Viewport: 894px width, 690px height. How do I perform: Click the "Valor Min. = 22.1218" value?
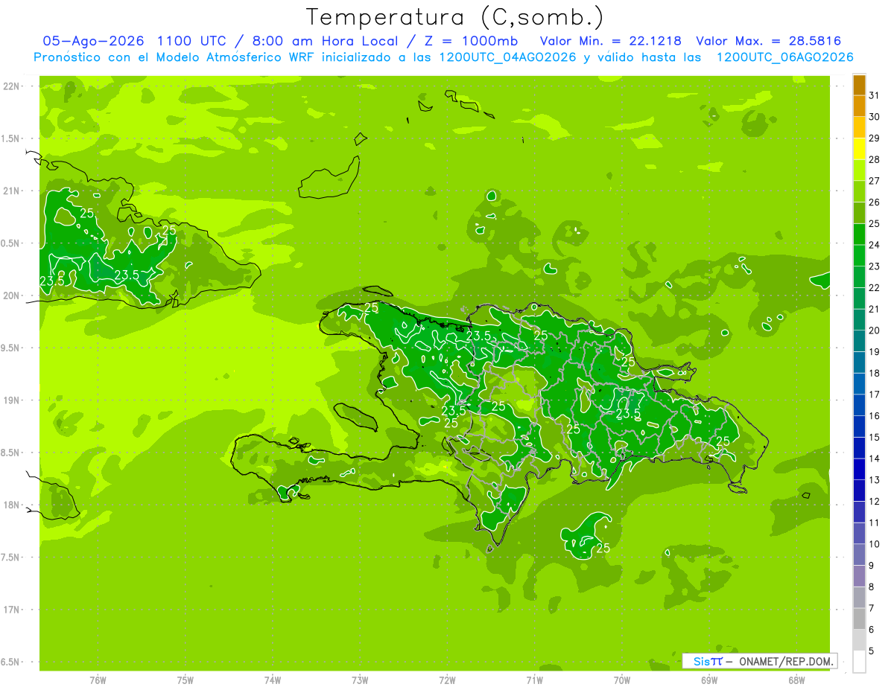point(609,41)
